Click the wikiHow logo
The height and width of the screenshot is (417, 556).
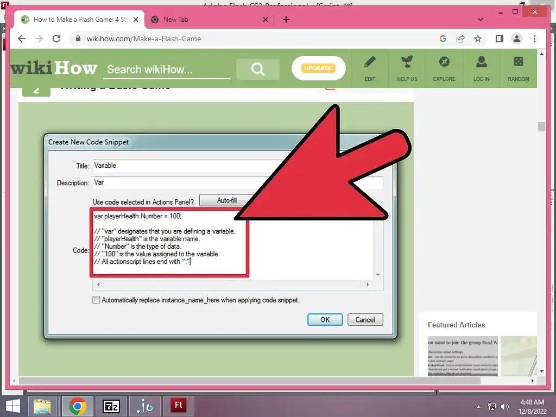[54, 68]
